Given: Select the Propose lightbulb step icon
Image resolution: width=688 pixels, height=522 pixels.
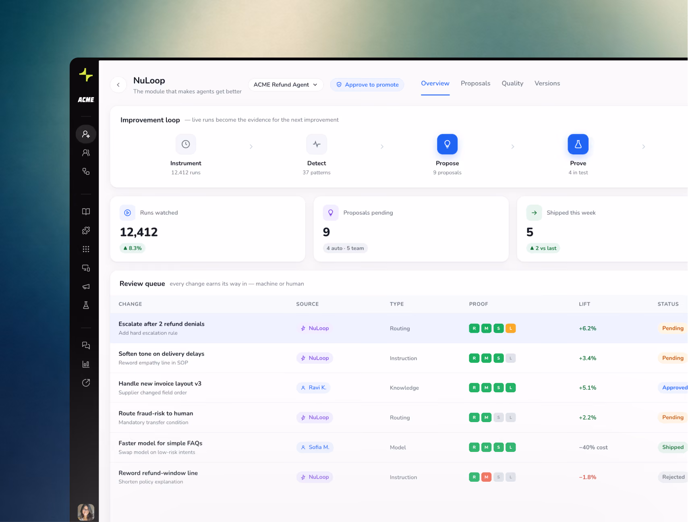Looking at the screenshot, I should (447, 144).
